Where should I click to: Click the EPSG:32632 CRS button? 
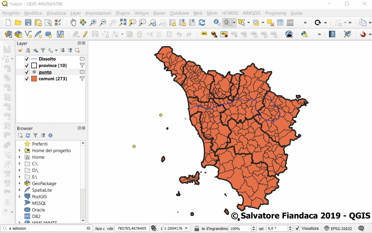point(338,228)
